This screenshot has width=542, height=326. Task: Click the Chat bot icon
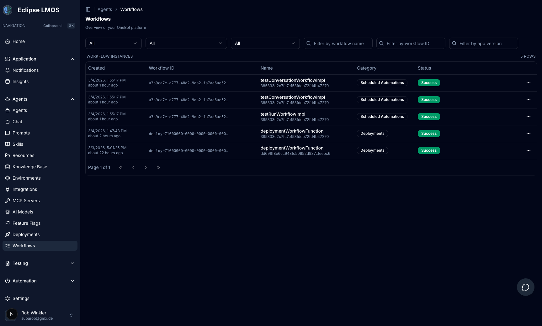8,122
